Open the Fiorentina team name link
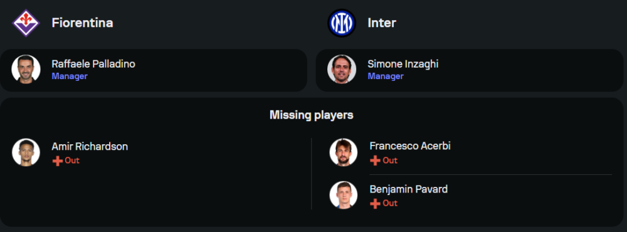Viewport: 627px width, 232px height. [x=82, y=23]
